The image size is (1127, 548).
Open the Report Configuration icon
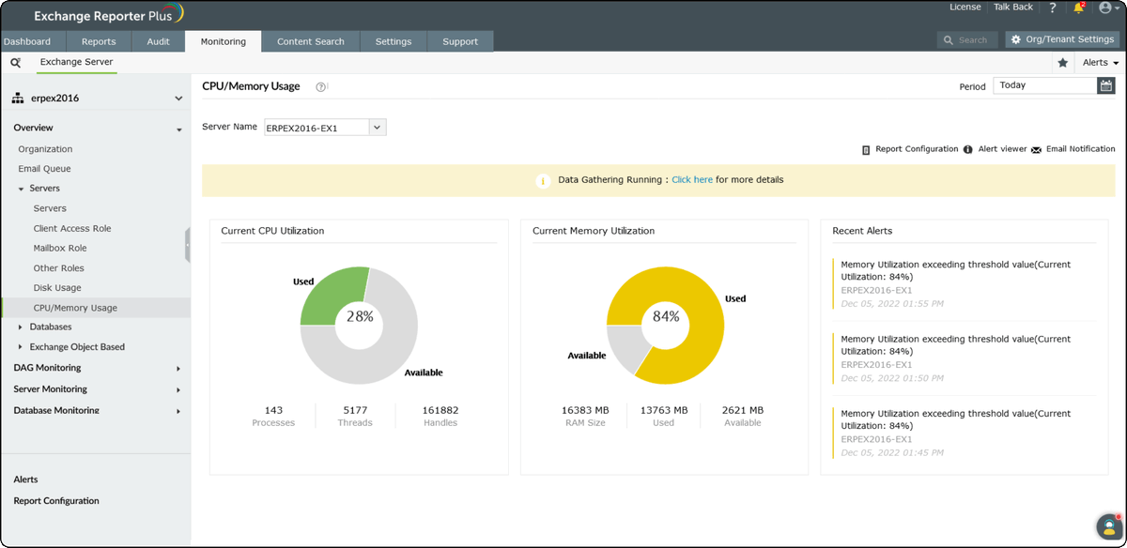[866, 148]
